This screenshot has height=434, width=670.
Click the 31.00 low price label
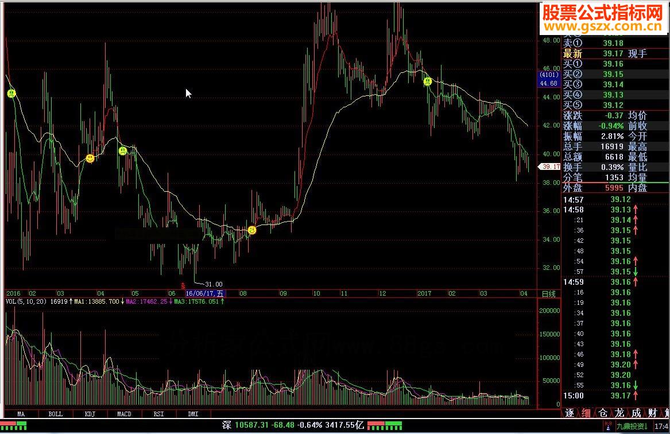click(x=214, y=284)
